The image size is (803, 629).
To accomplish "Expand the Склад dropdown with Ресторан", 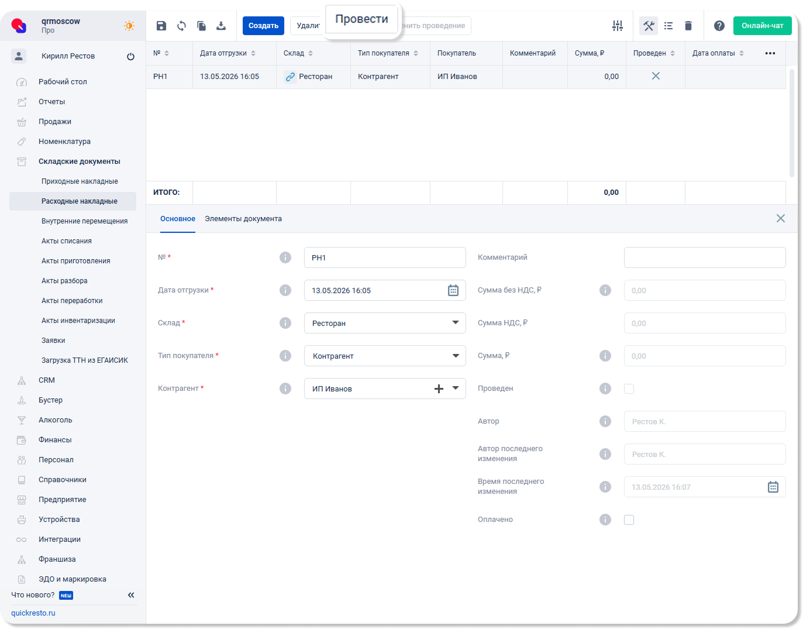I will tap(385, 323).
